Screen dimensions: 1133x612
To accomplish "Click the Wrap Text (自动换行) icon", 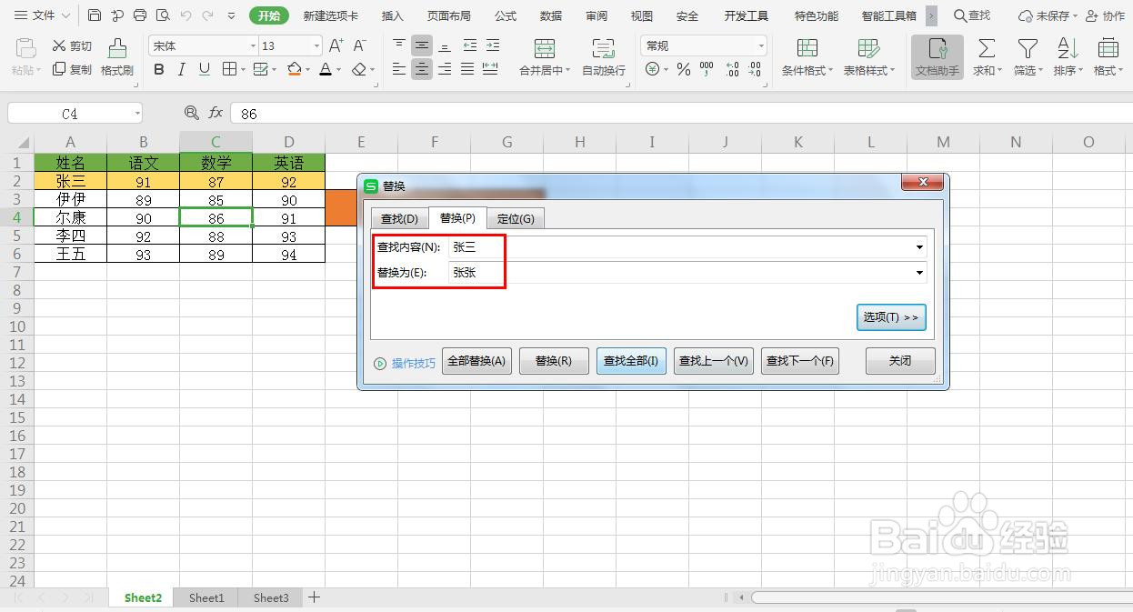I will click(x=604, y=49).
